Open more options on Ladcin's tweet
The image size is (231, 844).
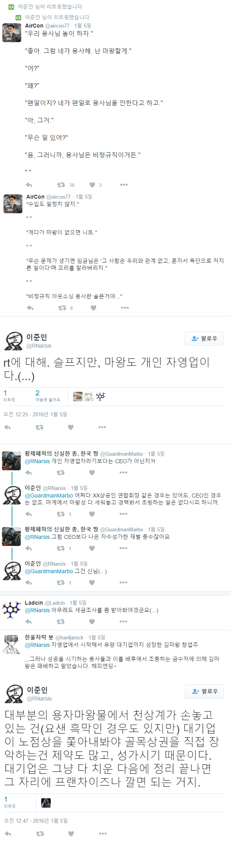(x=123, y=621)
